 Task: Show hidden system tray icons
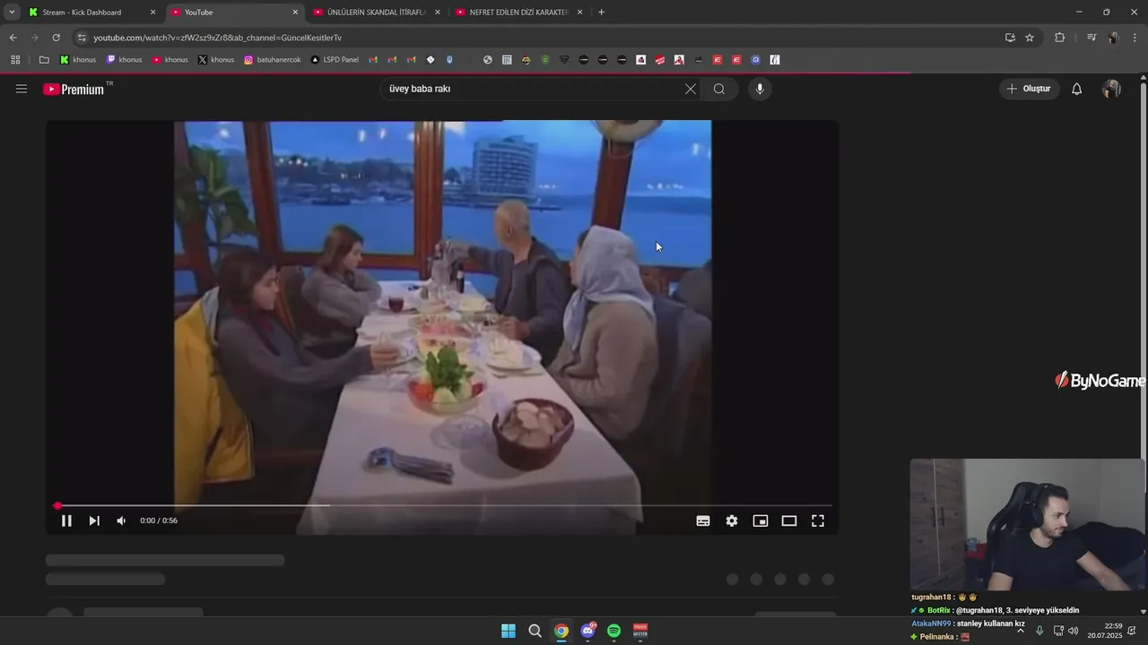pyautogui.click(x=1020, y=631)
